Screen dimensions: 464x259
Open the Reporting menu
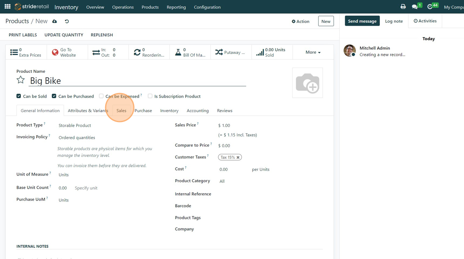click(x=176, y=7)
